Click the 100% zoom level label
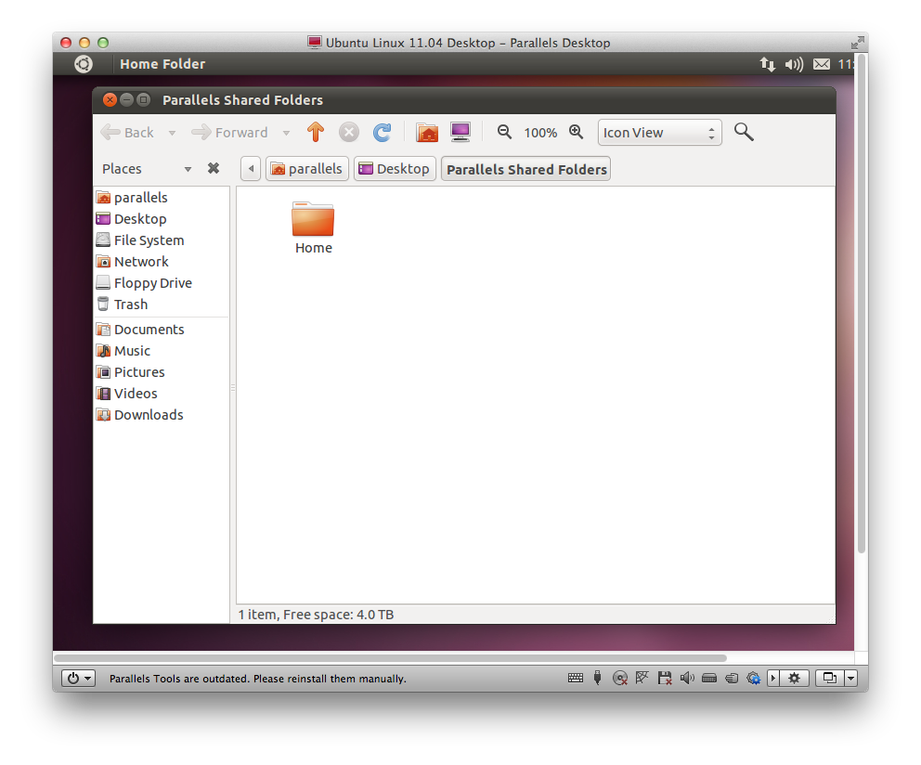This screenshot has width=921, height=765. coord(540,133)
